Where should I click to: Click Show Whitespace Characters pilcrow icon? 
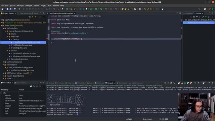[87, 9]
